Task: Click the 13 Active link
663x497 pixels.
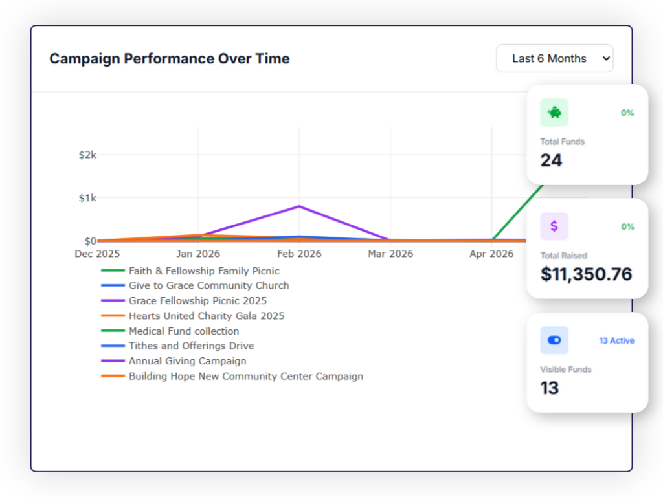Action: coord(616,340)
